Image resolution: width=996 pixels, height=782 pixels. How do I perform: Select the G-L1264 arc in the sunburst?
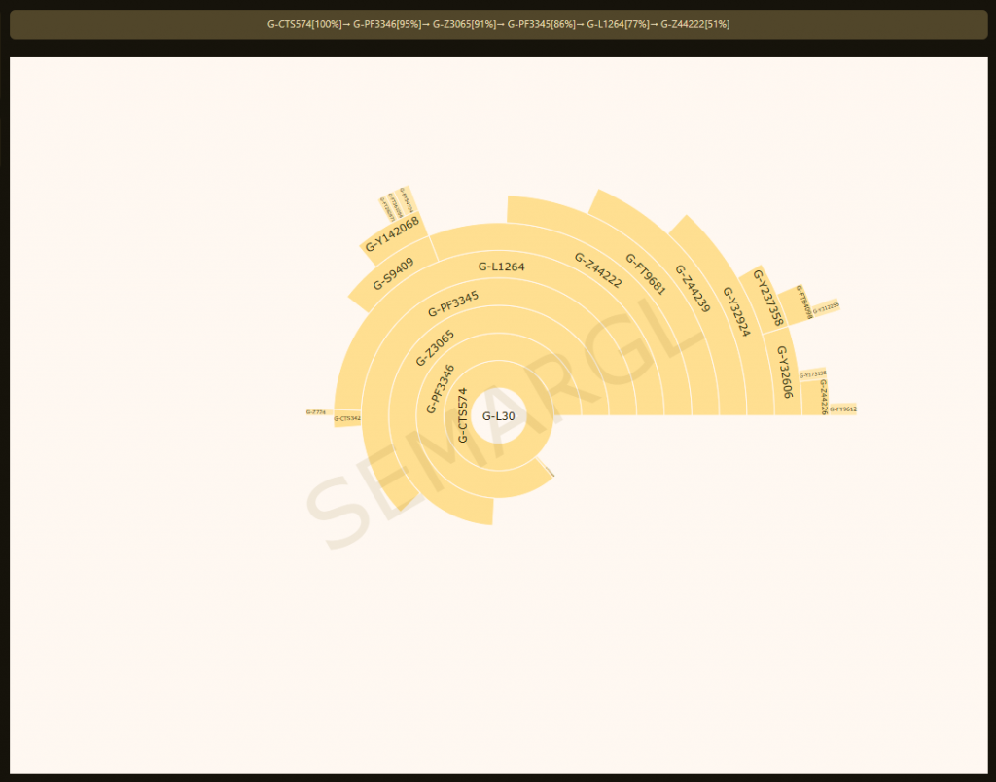click(502, 267)
